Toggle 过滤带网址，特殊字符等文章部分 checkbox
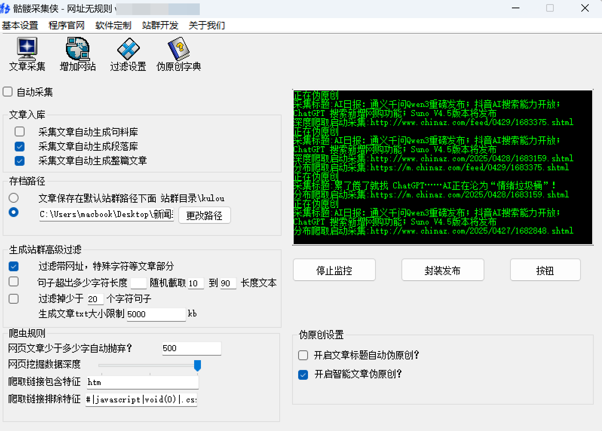 (14, 266)
